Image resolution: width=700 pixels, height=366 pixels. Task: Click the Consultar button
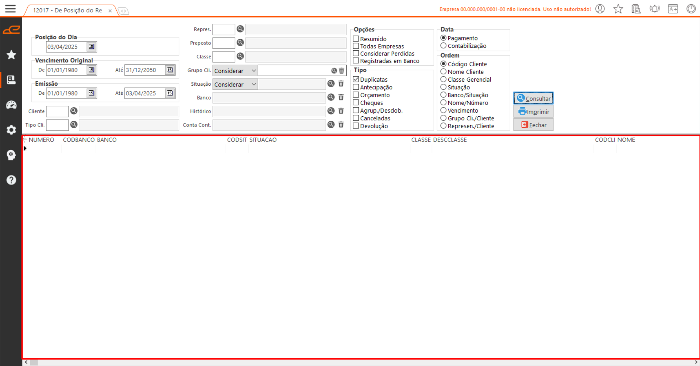tap(533, 98)
